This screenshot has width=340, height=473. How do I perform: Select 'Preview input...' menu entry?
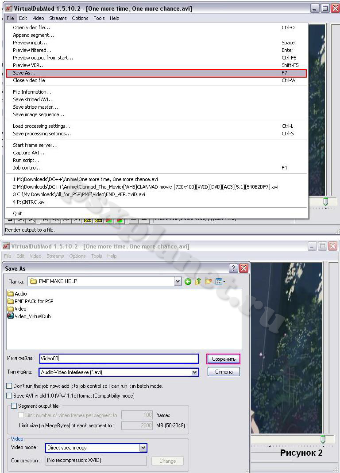(x=156, y=43)
